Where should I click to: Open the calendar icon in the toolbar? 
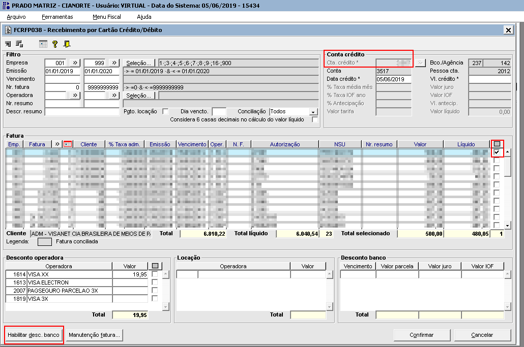(43, 44)
